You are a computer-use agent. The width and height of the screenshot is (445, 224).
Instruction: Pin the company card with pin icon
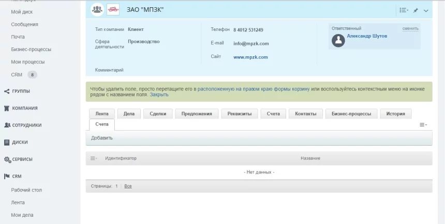click(416, 10)
